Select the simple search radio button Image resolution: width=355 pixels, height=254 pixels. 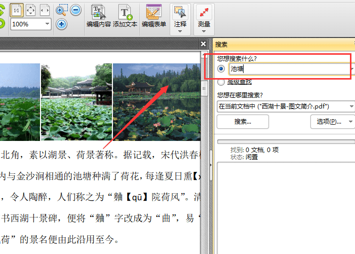click(221, 69)
